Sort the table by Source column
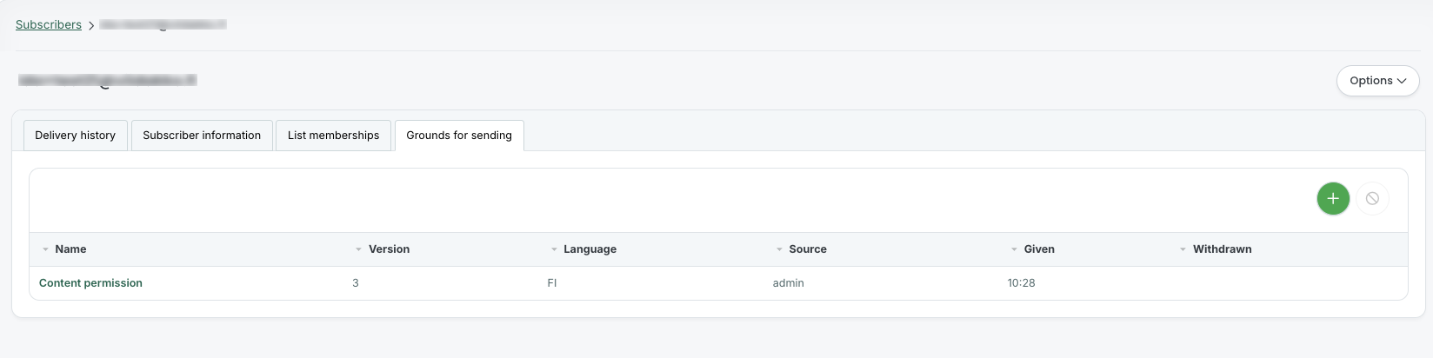Screen dimensions: 1433x358 coord(808,249)
